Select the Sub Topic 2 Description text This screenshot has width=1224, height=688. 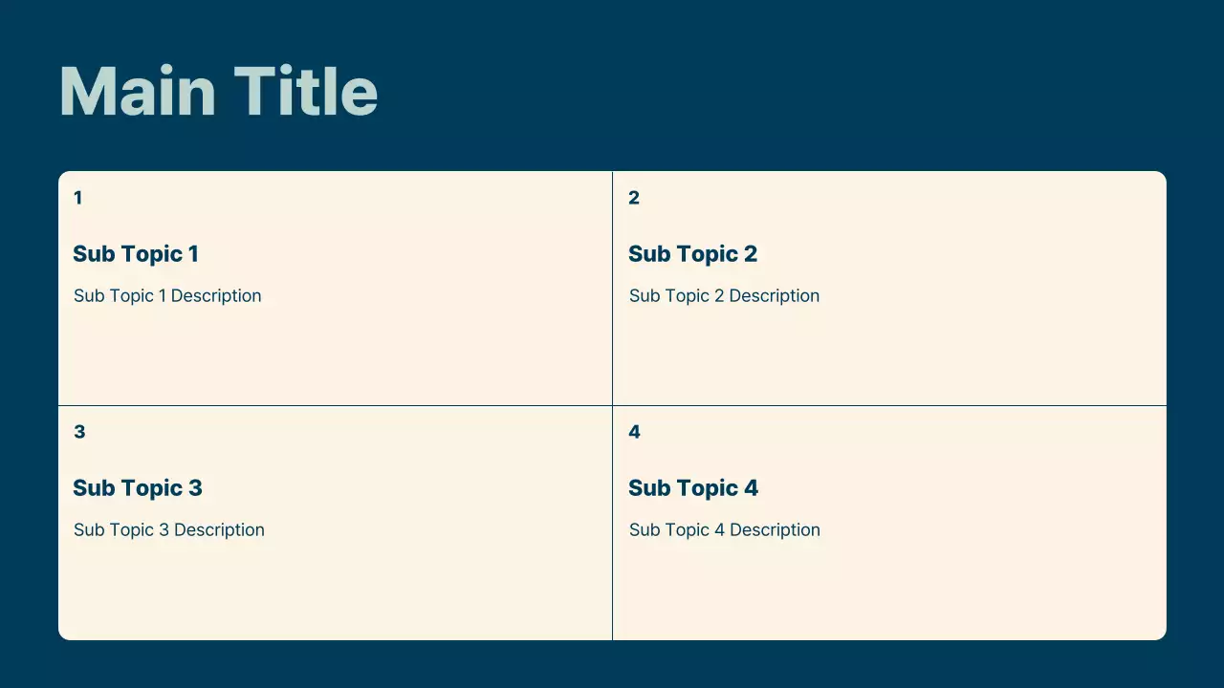point(724,296)
